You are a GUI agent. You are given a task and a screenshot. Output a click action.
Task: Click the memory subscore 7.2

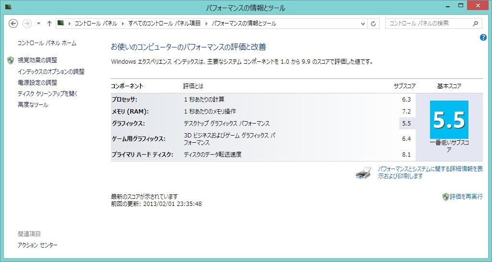coord(406,111)
